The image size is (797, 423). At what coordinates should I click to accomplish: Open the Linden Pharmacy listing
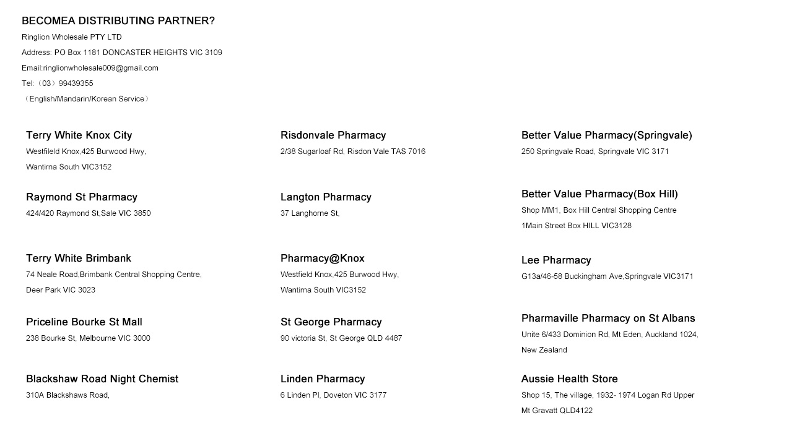coord(323,379)
